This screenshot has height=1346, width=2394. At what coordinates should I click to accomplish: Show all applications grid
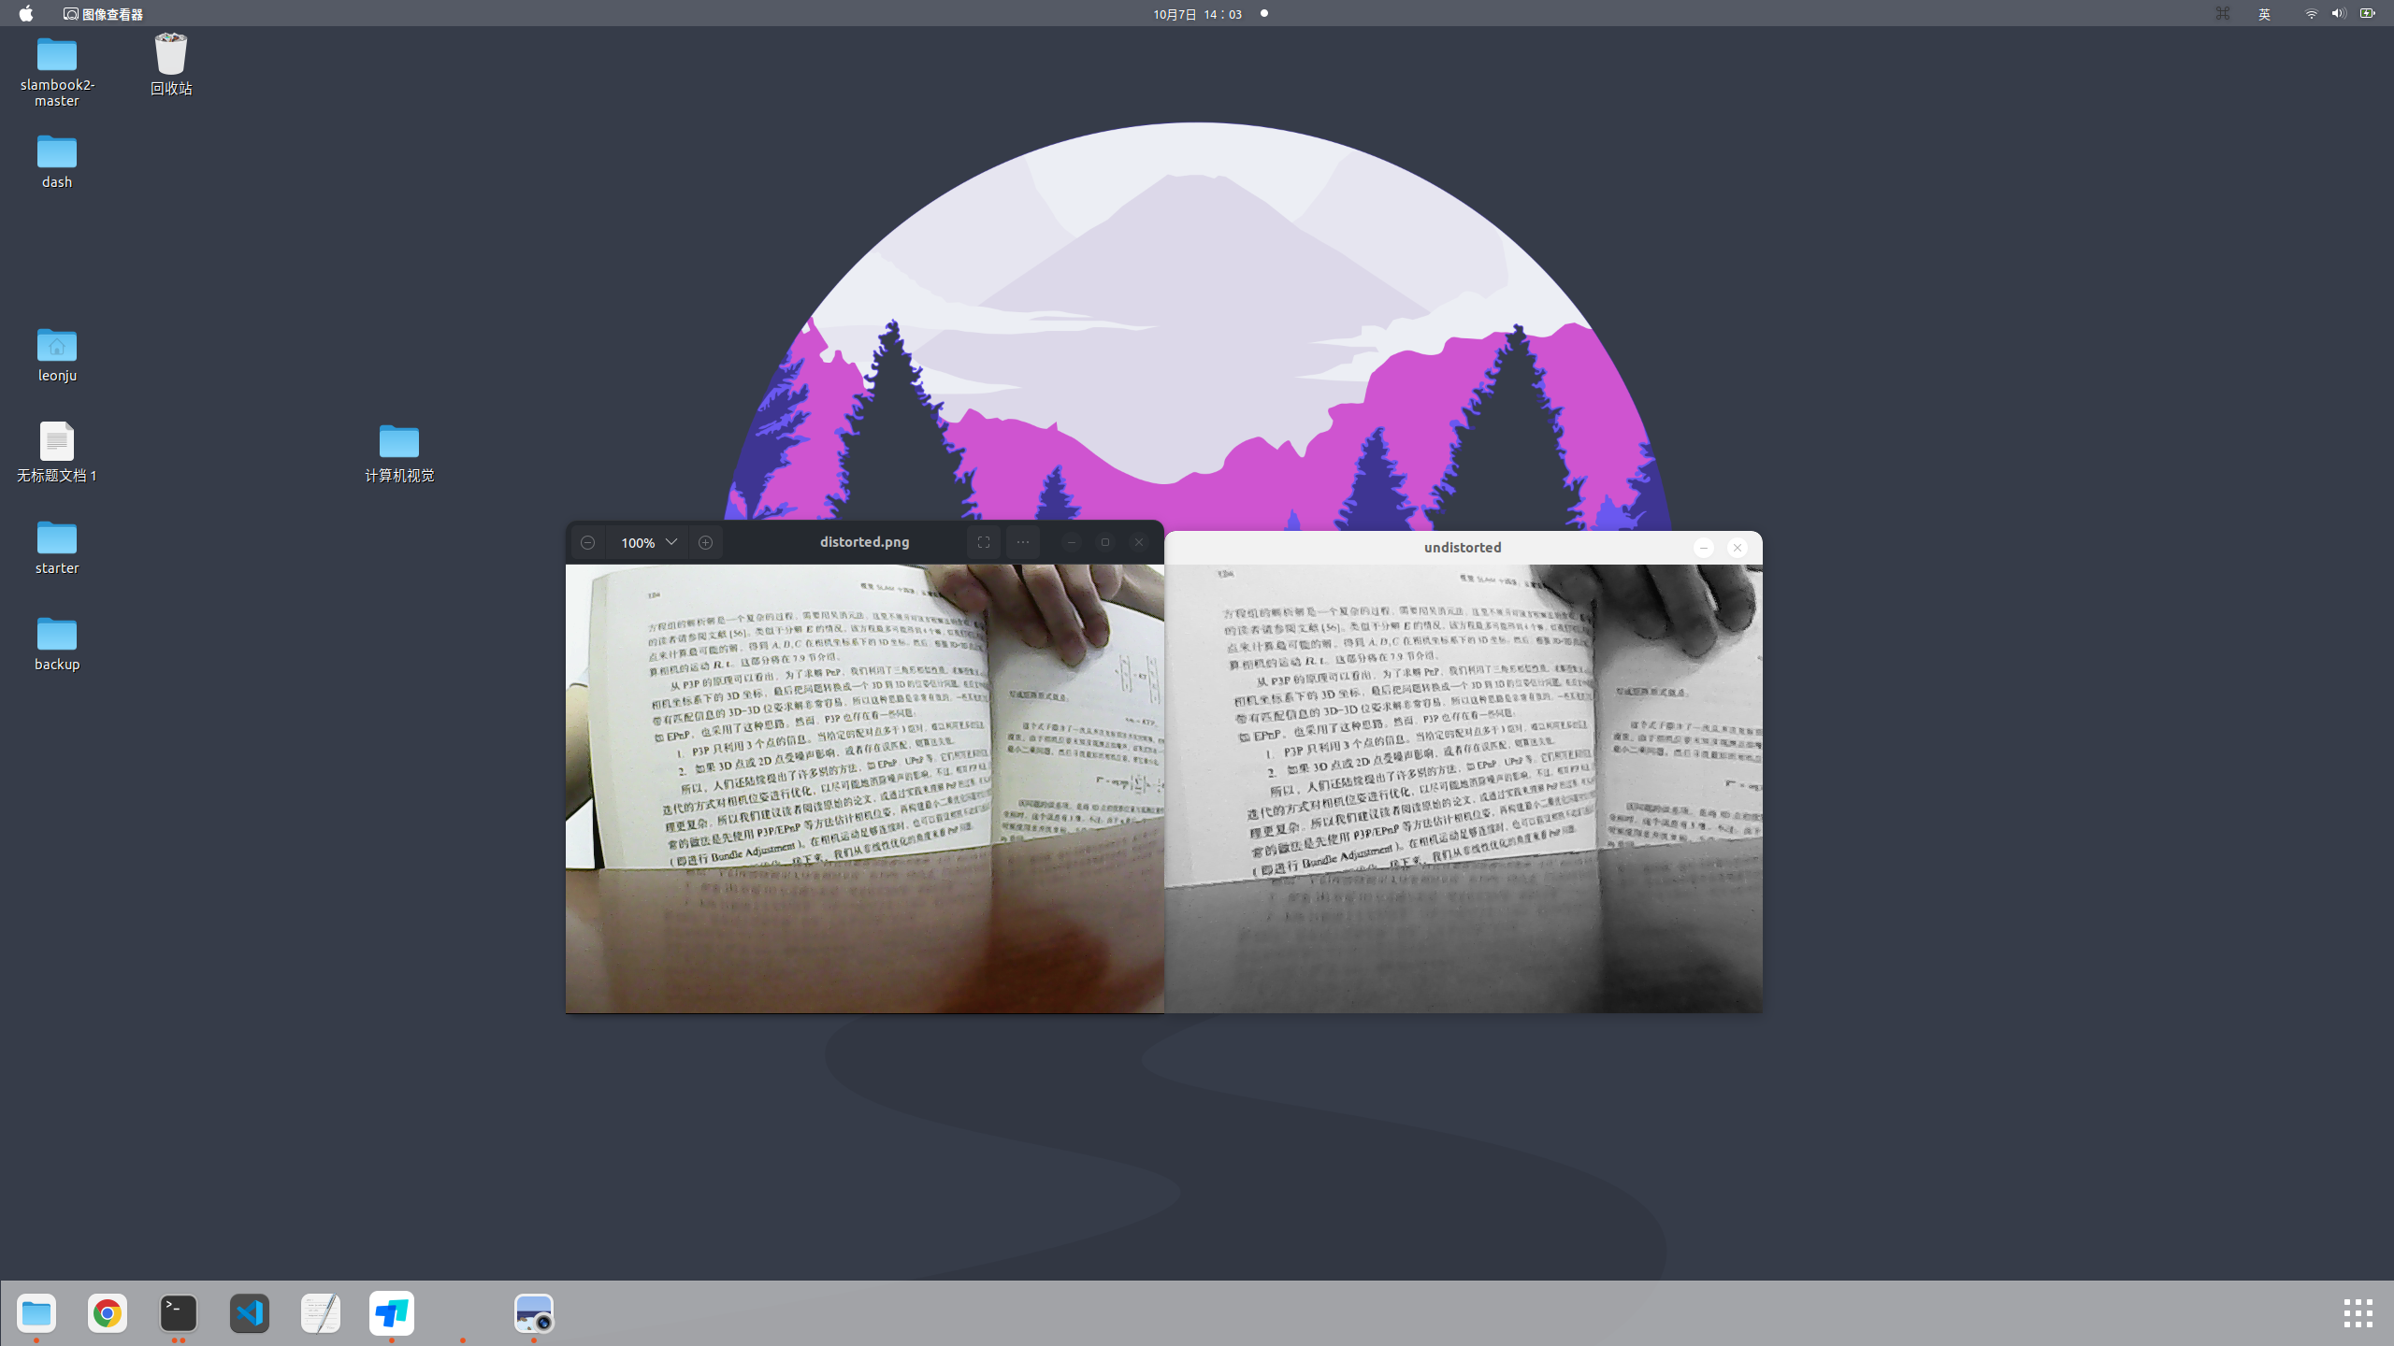tap(2358, 1312)
